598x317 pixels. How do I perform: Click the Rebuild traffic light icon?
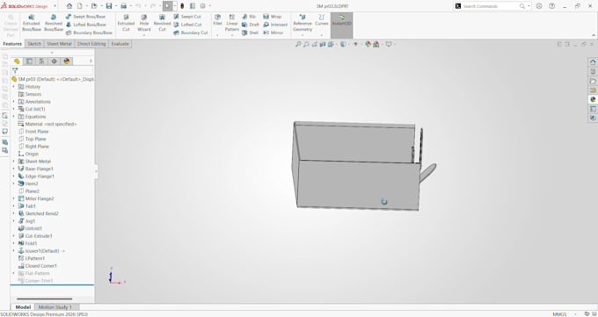(x=182, y=6)
